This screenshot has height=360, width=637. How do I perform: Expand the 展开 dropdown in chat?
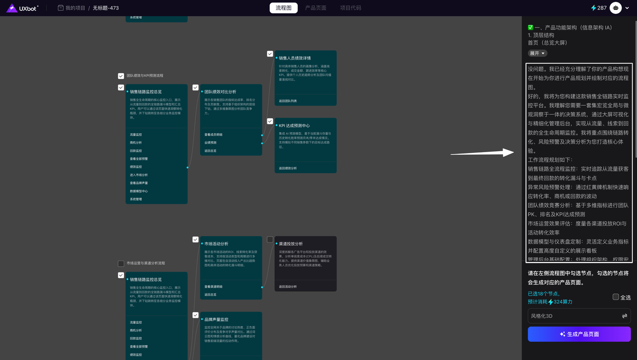point(537,53)
